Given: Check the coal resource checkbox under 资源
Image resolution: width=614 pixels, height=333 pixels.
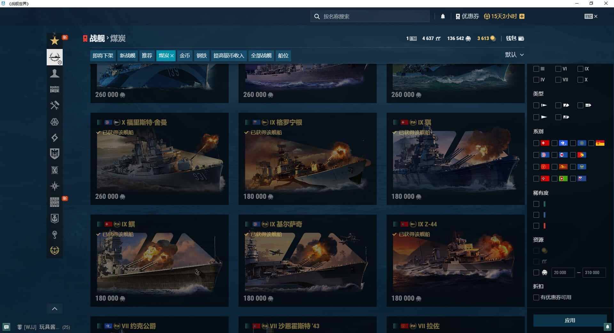Looking at the screenshot, I should click(536, 272).
